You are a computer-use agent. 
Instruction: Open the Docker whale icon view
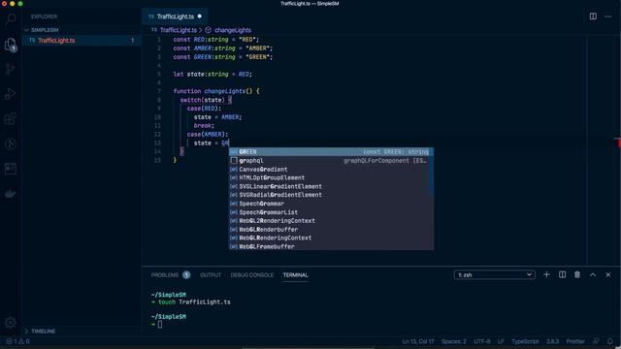tap(11, 194)
